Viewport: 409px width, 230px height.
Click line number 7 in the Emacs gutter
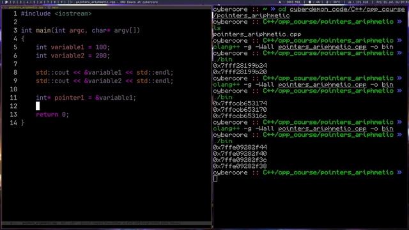(x=15, y=64)
